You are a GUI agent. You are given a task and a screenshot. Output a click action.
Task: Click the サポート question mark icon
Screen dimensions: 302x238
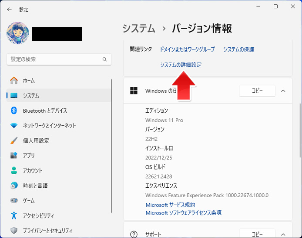coord(134,234)
